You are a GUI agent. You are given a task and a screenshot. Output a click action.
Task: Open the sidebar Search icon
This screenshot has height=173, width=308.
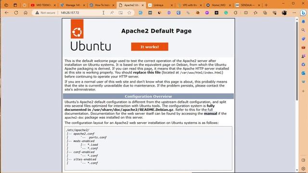point(303,30)
